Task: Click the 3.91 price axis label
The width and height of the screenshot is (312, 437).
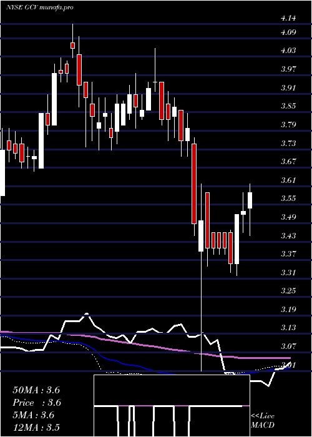Action: 288,87
